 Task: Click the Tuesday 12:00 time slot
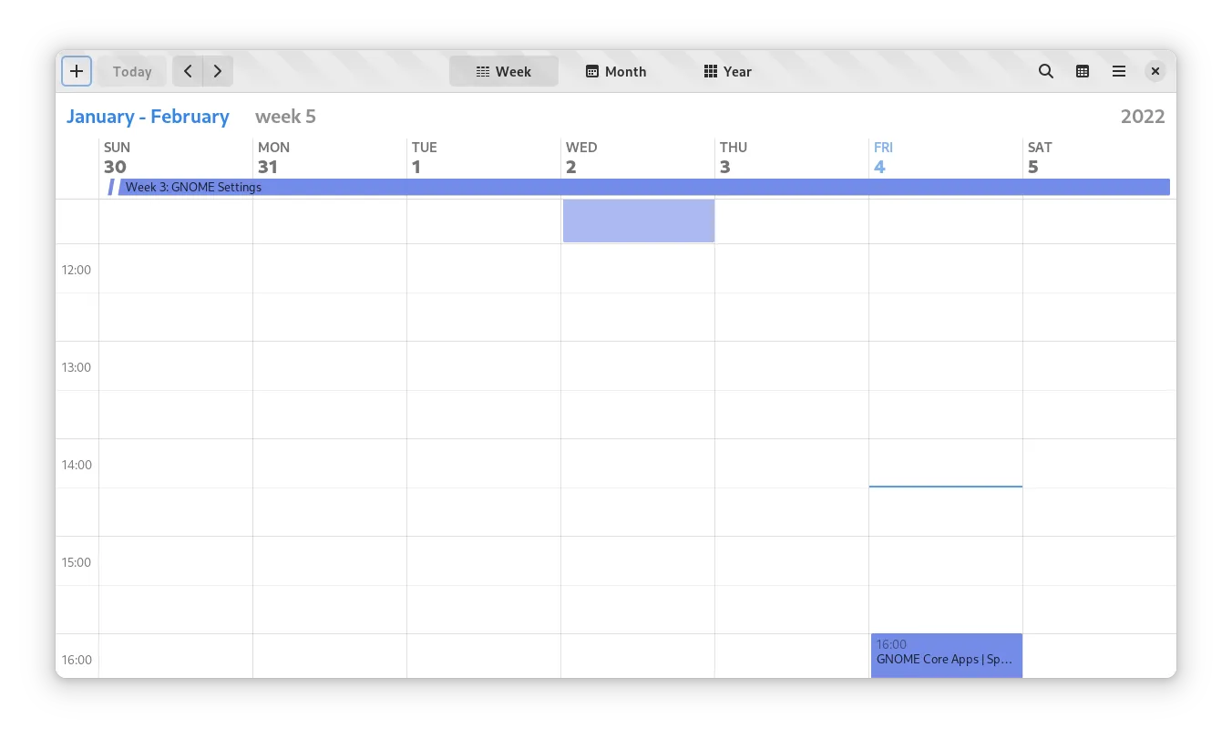[483, 269]
